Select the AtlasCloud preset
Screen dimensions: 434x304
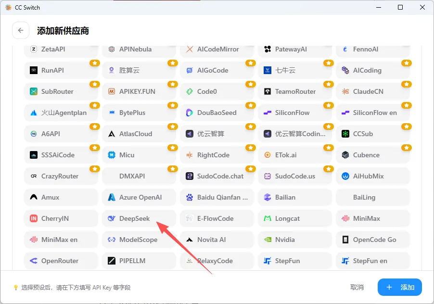pyautogui.click(x=139, y=134)
